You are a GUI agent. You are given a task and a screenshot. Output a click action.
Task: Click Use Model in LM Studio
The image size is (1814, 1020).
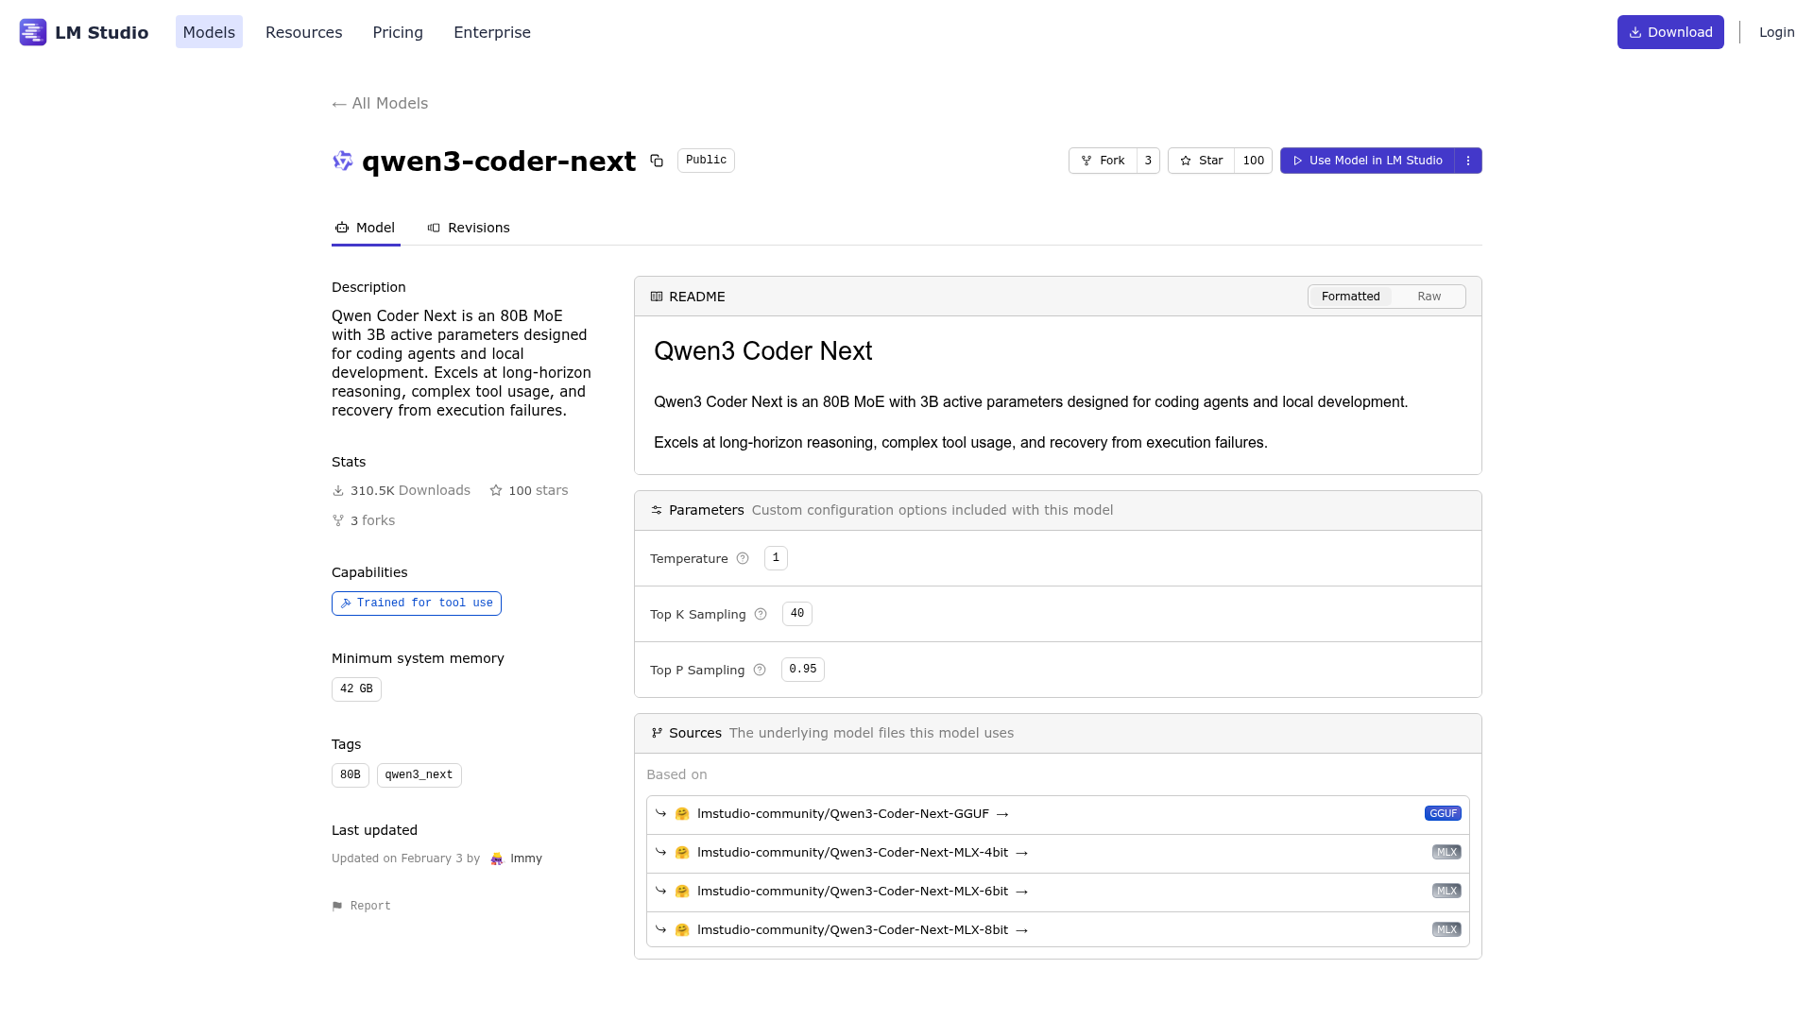click(x=1367, y=161)
